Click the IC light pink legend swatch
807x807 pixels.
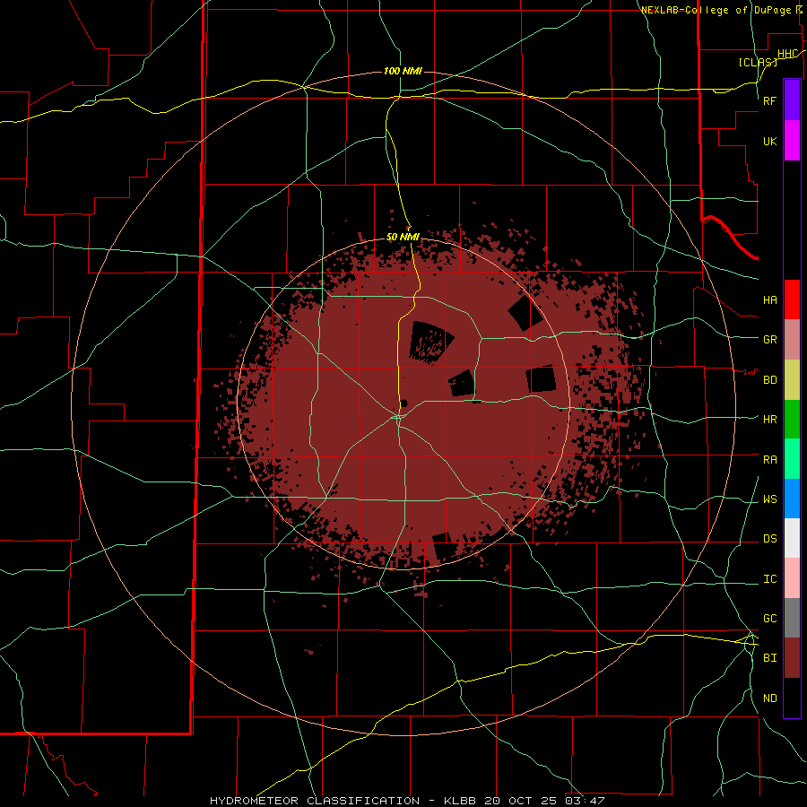792,578
